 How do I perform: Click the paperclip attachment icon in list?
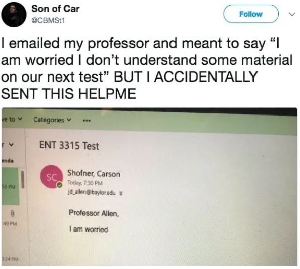(x=13, y=213)
